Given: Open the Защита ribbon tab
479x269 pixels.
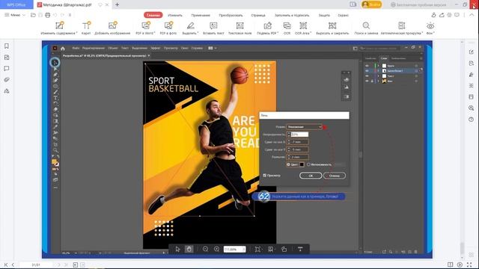Looking at the screenshot, I should (x=324, y=15).
